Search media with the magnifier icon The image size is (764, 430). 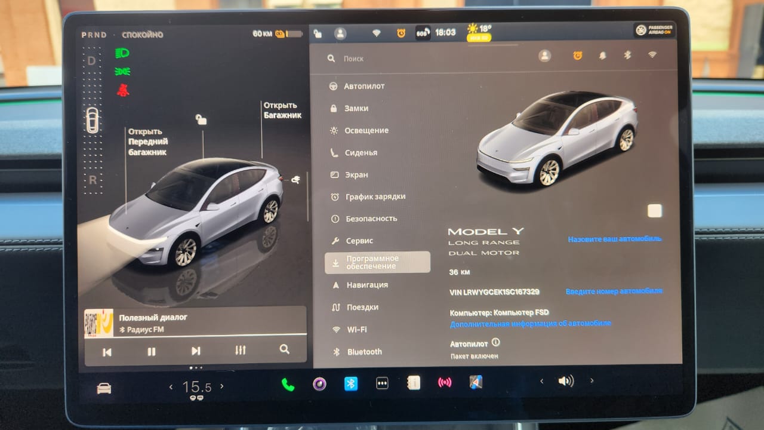tap(285, 349)
